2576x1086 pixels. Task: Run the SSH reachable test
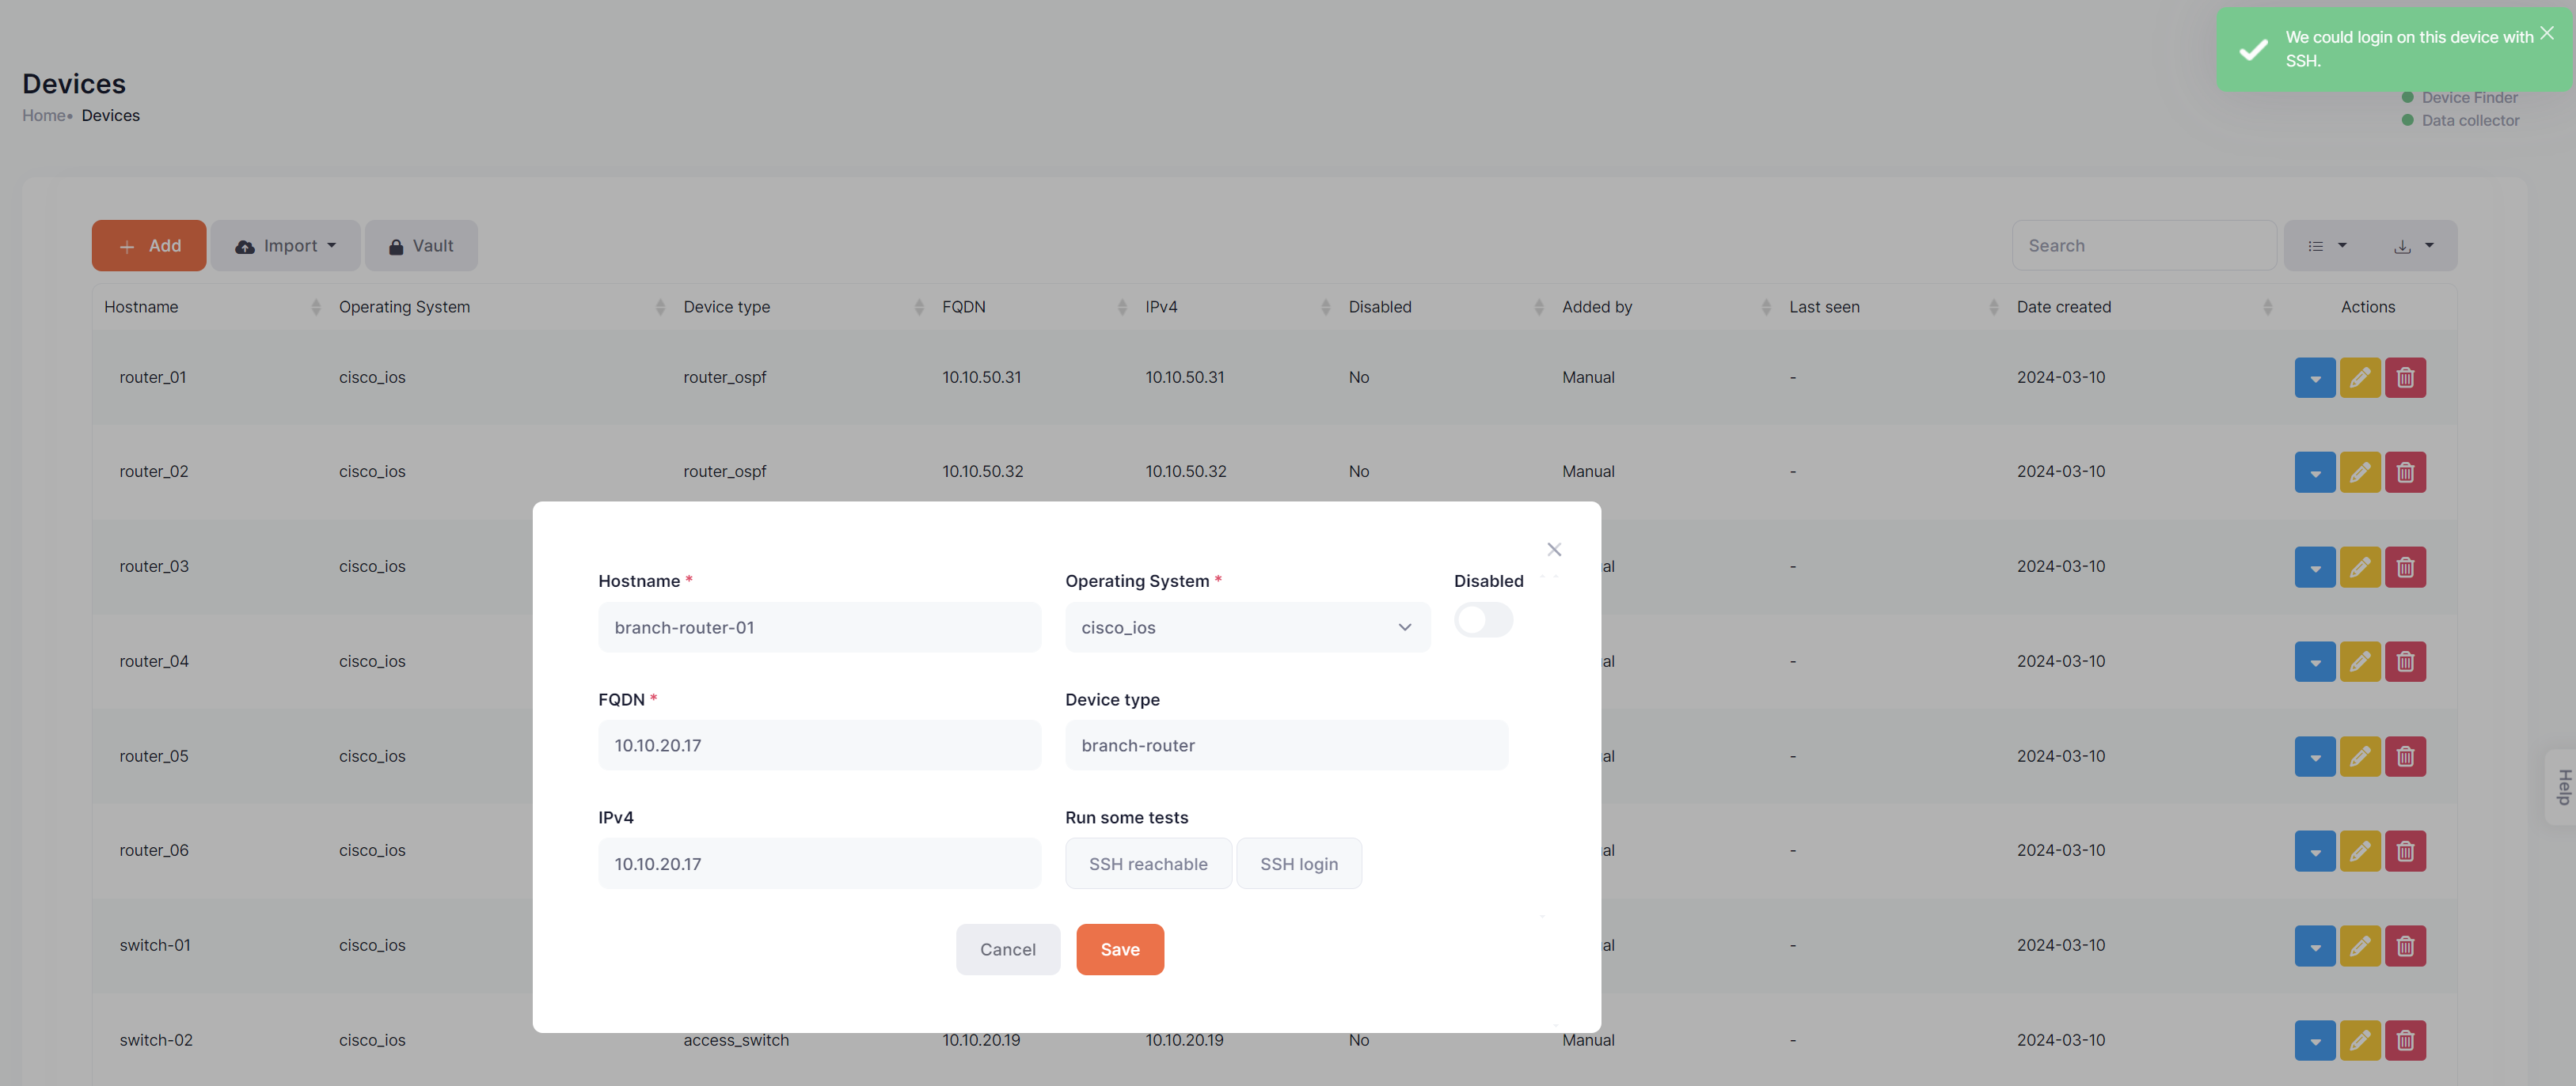pos(1148,863)
